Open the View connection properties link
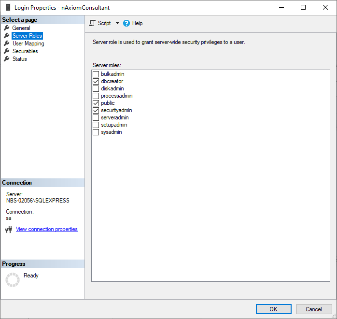 pos(47,229)
